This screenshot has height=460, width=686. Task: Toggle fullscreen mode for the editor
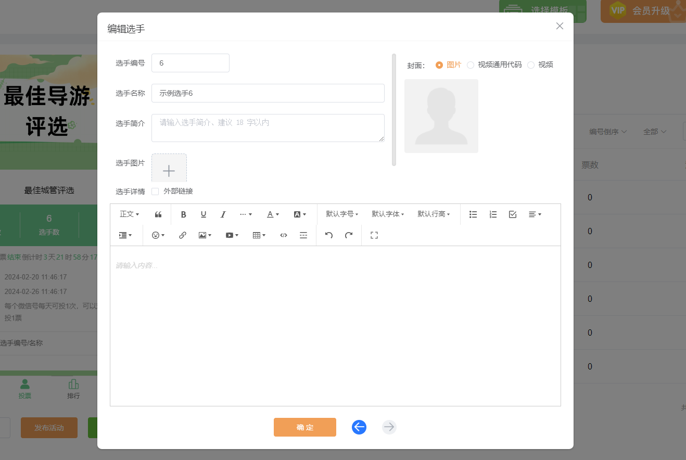pyautogui.click(x=374, y=235)
